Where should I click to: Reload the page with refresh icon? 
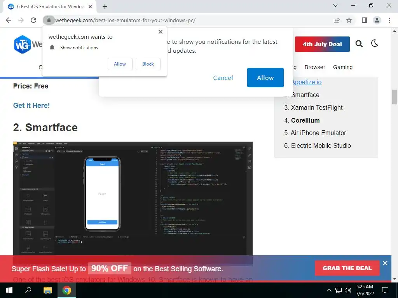click(x=33, y=20)
